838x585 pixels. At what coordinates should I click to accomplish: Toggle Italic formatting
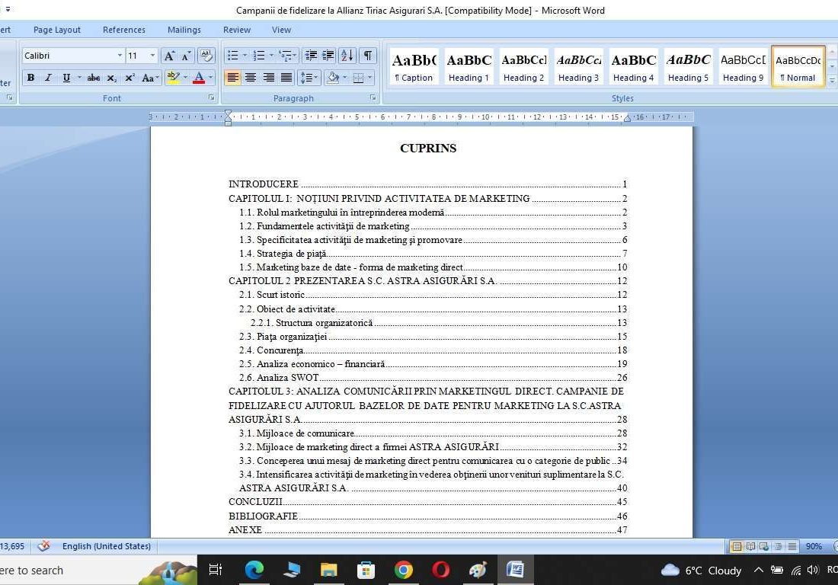click(48, 78)
